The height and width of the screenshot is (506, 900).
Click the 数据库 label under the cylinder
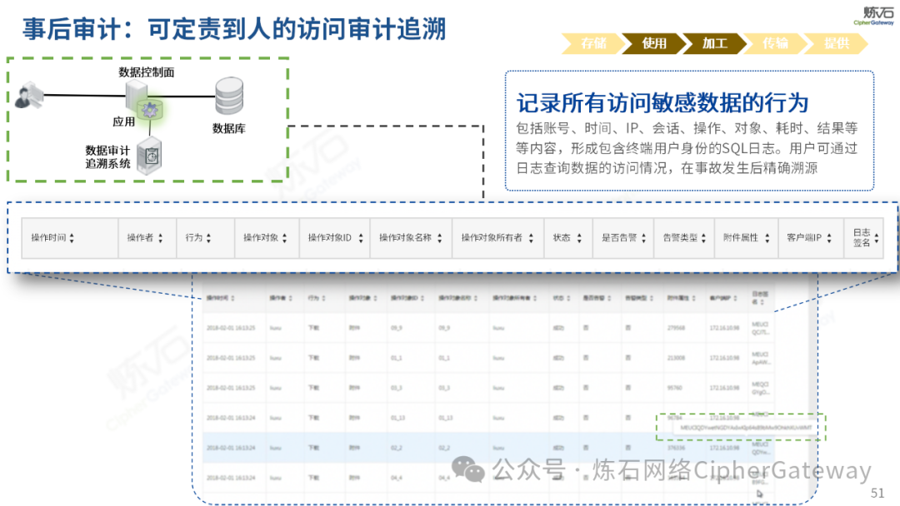[x=229, y=128]
